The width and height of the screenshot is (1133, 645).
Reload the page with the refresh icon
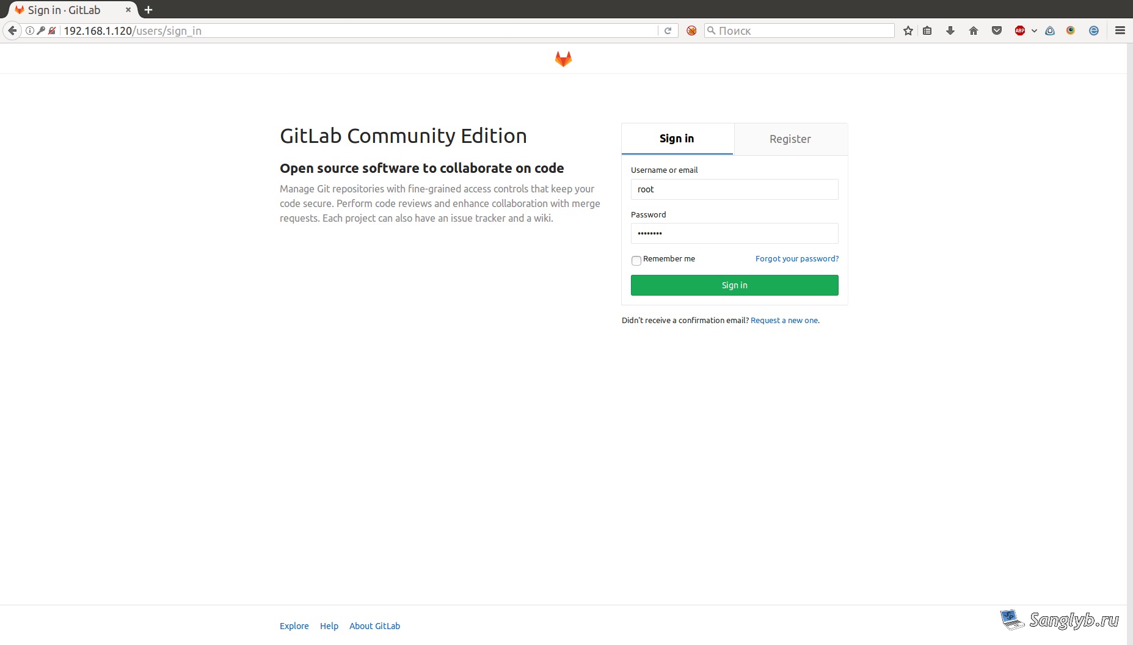point(668,31)
